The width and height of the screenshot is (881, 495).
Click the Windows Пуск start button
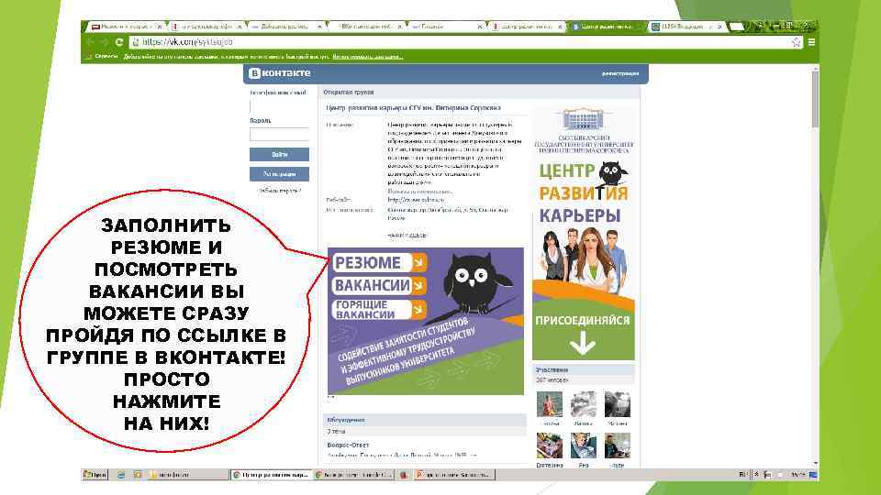pos(95,475)
